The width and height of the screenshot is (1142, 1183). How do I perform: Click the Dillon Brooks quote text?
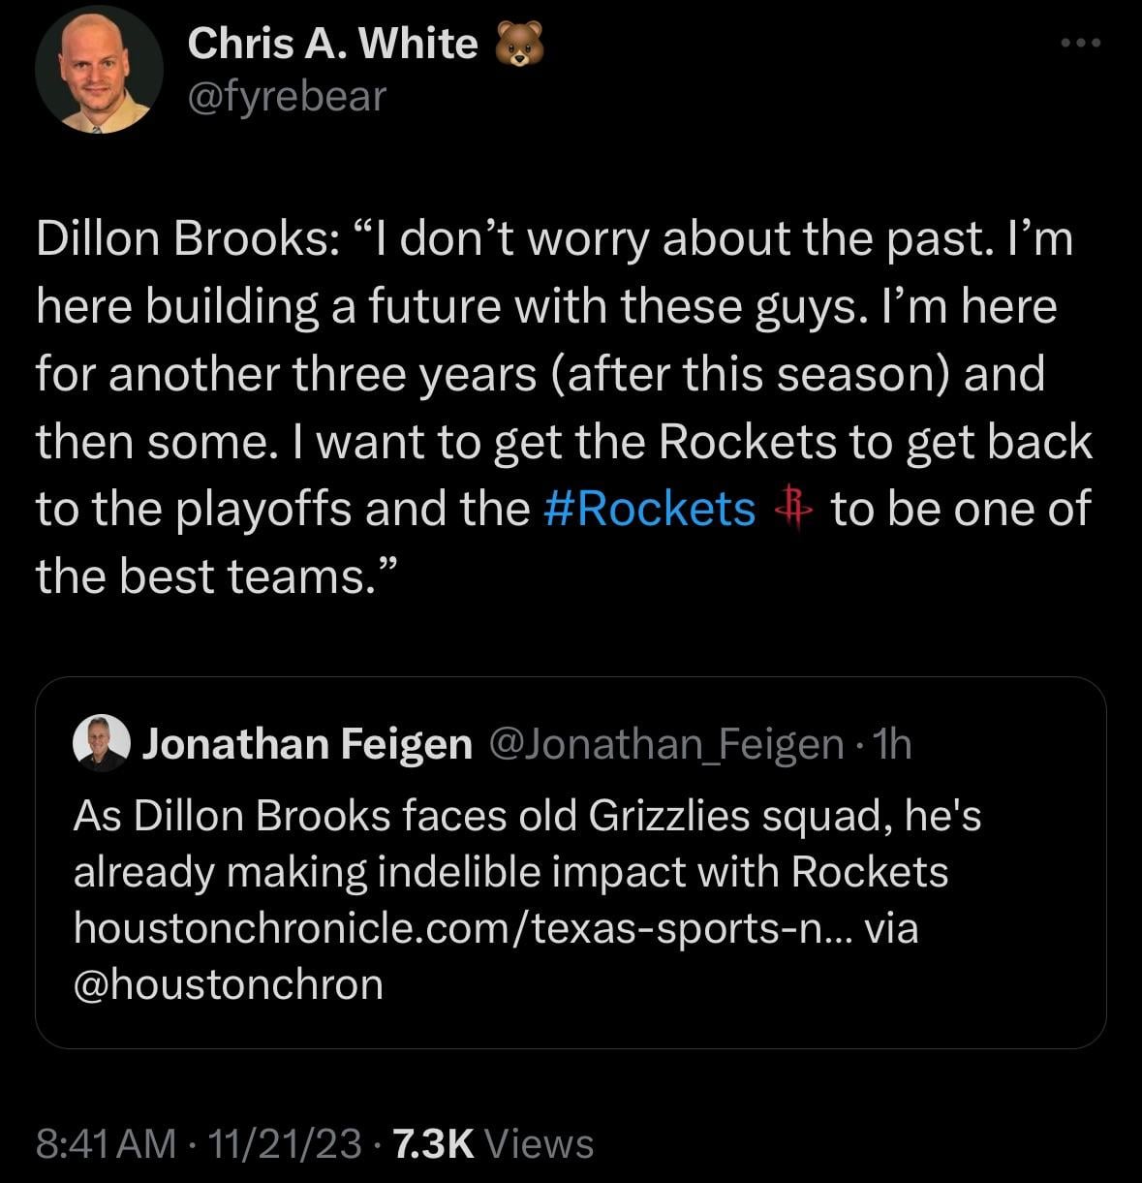pos(562,373)
